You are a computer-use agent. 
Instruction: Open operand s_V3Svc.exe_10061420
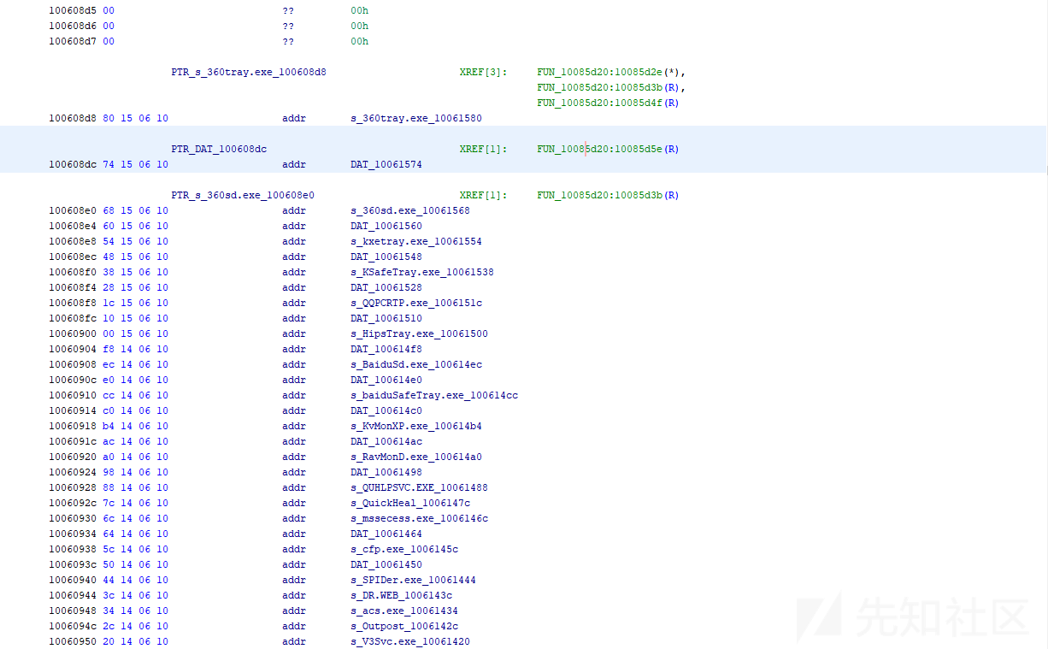410,641
